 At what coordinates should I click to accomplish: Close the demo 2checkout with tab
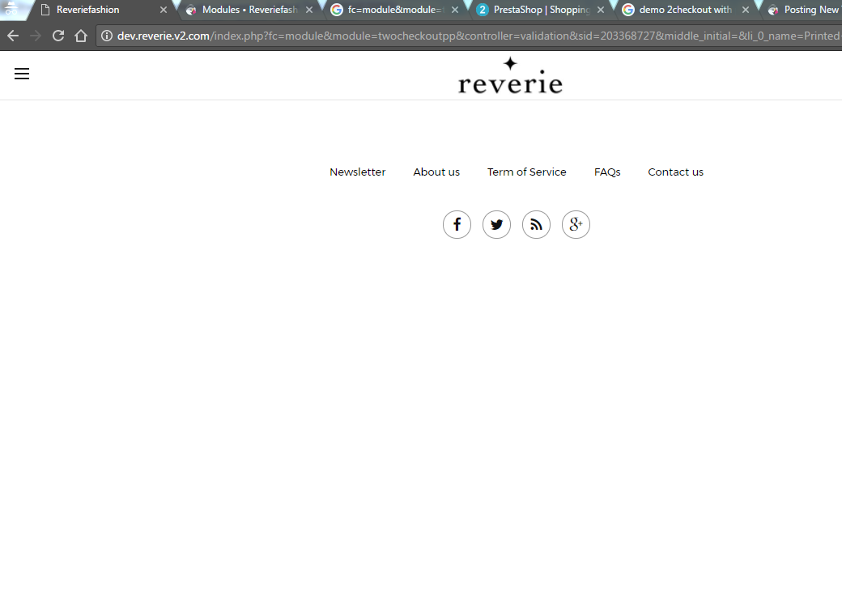coord(746,10)
